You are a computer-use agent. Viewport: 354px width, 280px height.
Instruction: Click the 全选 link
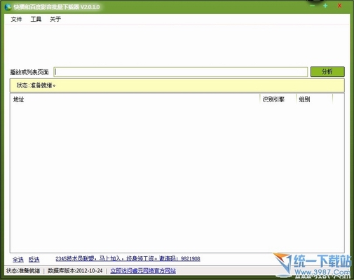[18, 260]
